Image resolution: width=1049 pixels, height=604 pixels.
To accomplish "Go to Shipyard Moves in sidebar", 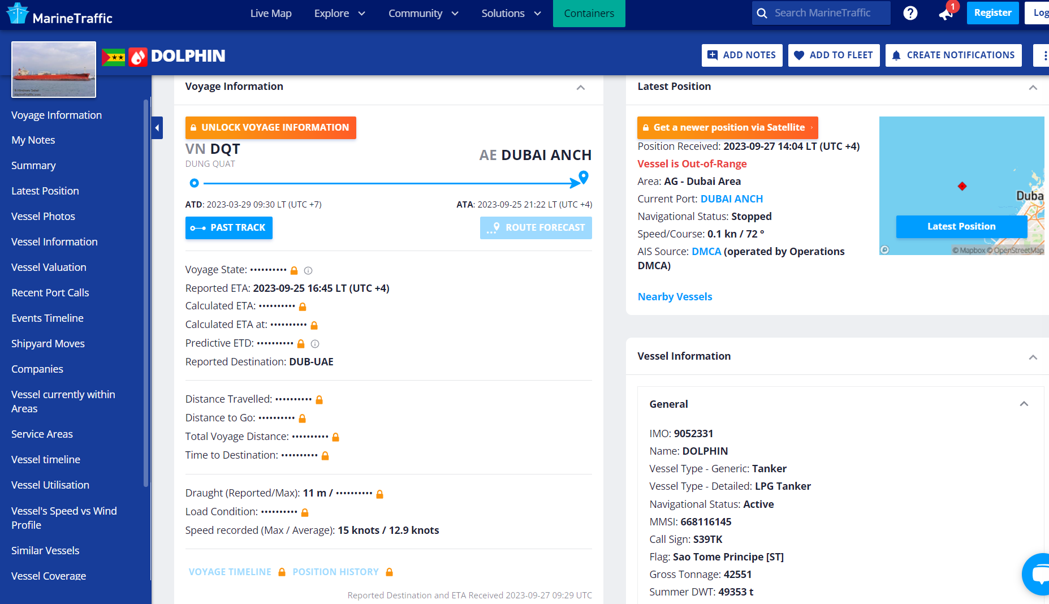I will pyautogui.click(x=48, y=344).
